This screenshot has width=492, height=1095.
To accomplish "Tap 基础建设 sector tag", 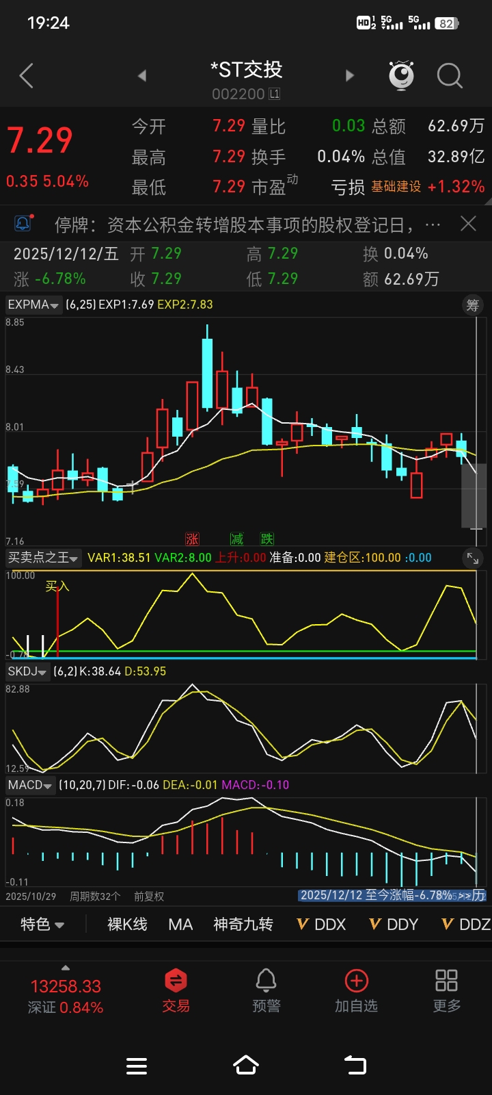I will pyautogui.click(x=396, y=187).
